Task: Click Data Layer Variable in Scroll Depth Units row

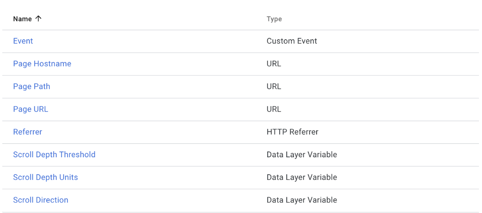Action: click(302, 177)
